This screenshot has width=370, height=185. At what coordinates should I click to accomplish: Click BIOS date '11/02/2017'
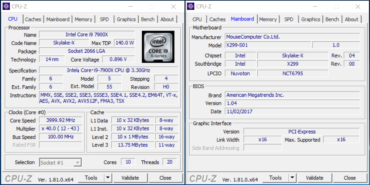pos(292,111)
